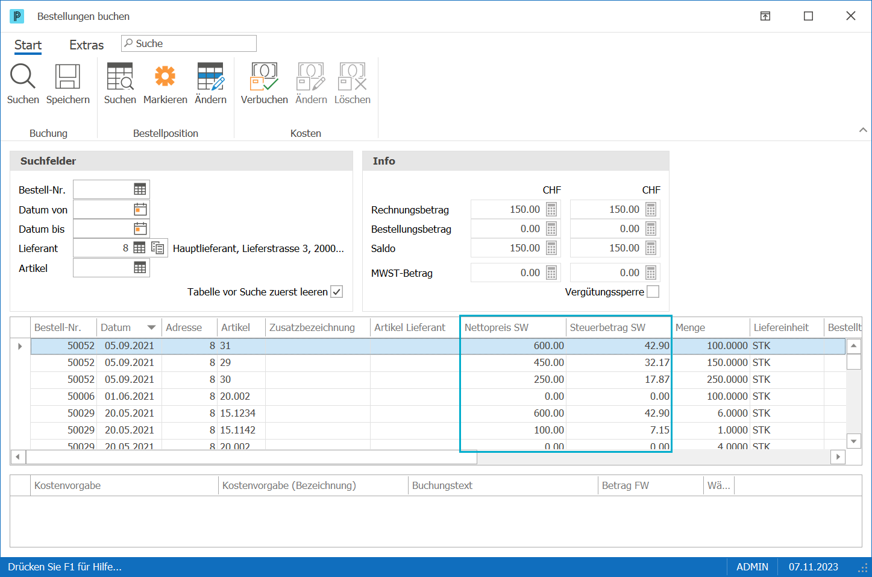
Task: Click the Lieferant address details icon
Action: (x=158, y=248)
